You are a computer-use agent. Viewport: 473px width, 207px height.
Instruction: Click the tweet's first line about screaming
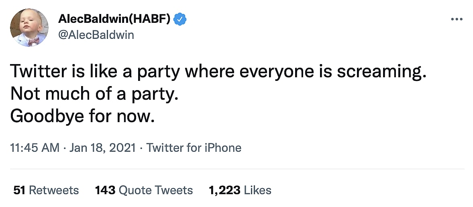[217, 72]
